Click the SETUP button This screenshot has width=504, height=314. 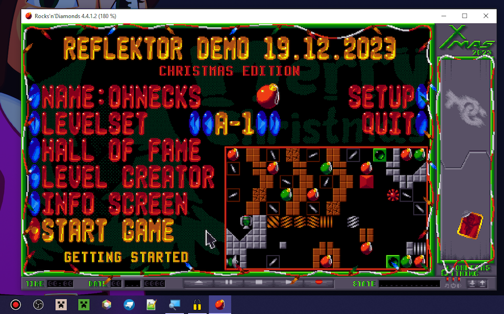click(x=382, y=97)
